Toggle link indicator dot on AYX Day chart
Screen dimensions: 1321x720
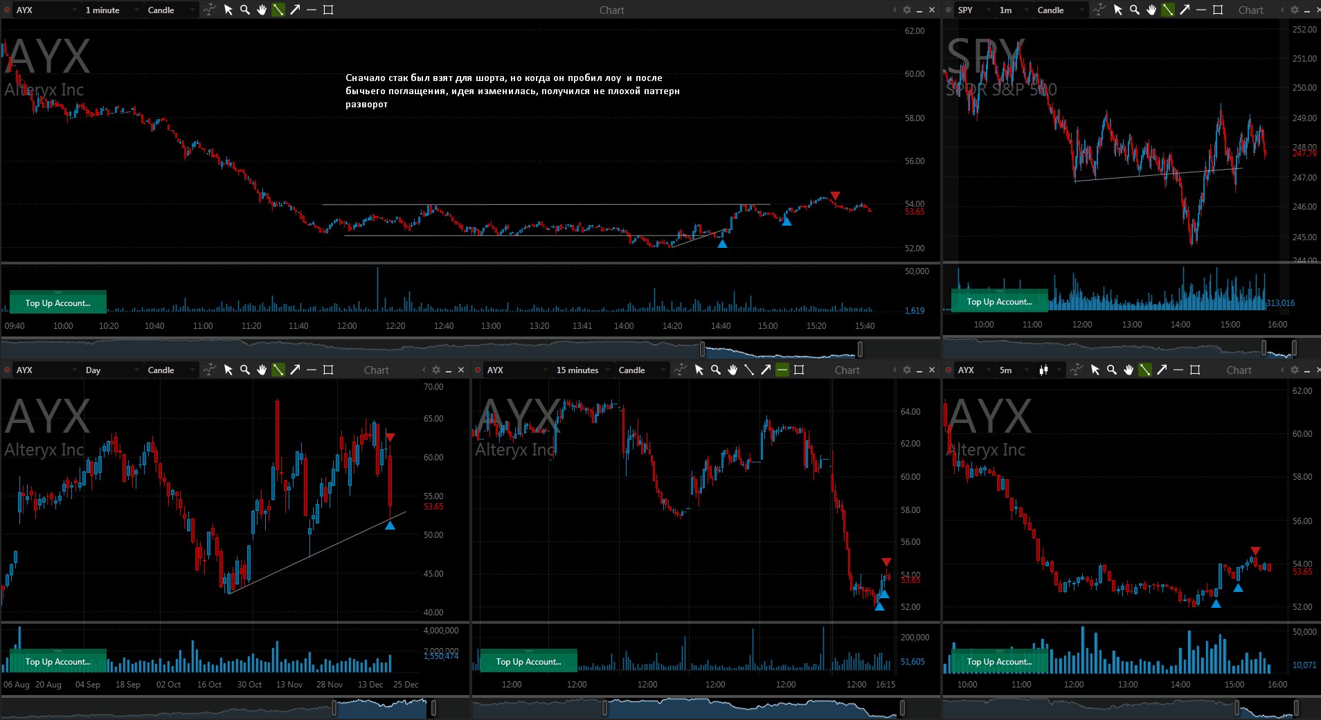[7, 370]
